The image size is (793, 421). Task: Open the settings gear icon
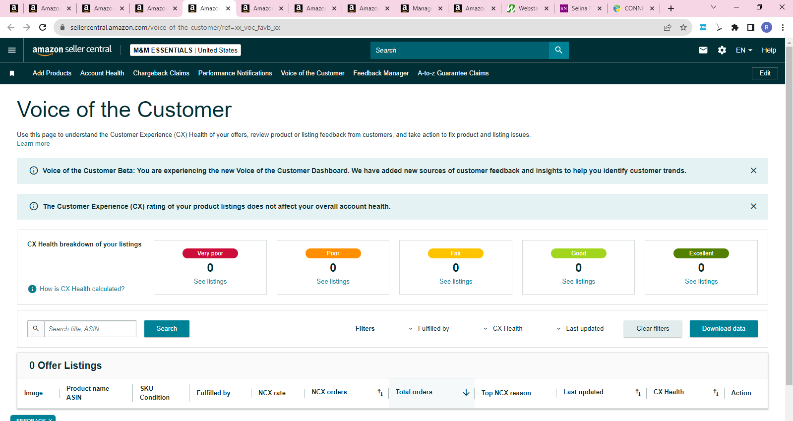pyautogui.click(x=722, y=50)
